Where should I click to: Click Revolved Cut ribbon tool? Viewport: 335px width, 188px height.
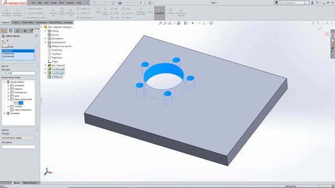(71, 13)
